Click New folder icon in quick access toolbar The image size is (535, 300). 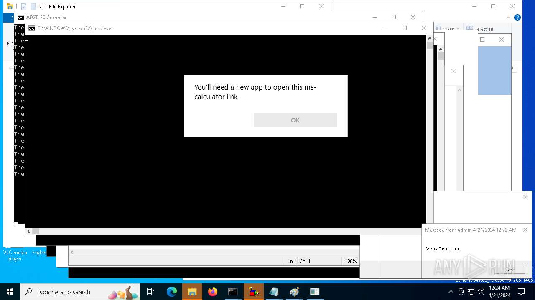click(33, 7)
